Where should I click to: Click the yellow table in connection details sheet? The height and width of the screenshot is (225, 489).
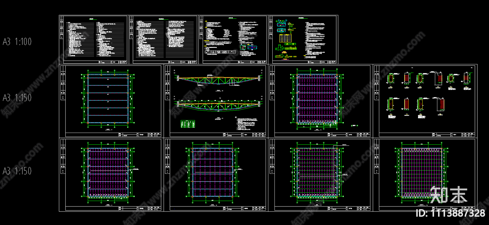tap(285, 38)
